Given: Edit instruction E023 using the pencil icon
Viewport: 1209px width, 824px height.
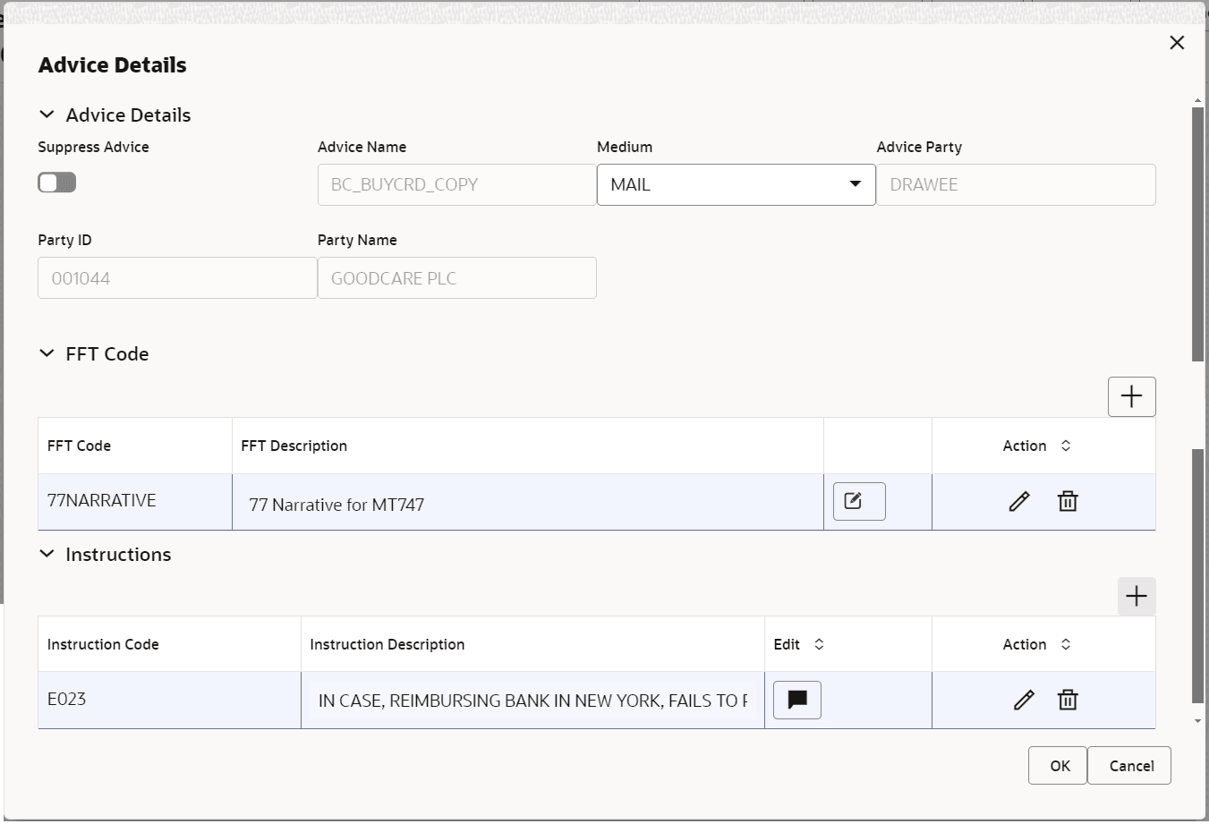Looking at the screenshot, I should 1023,700.
